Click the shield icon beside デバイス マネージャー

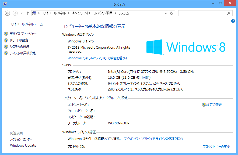click(6, 34)
